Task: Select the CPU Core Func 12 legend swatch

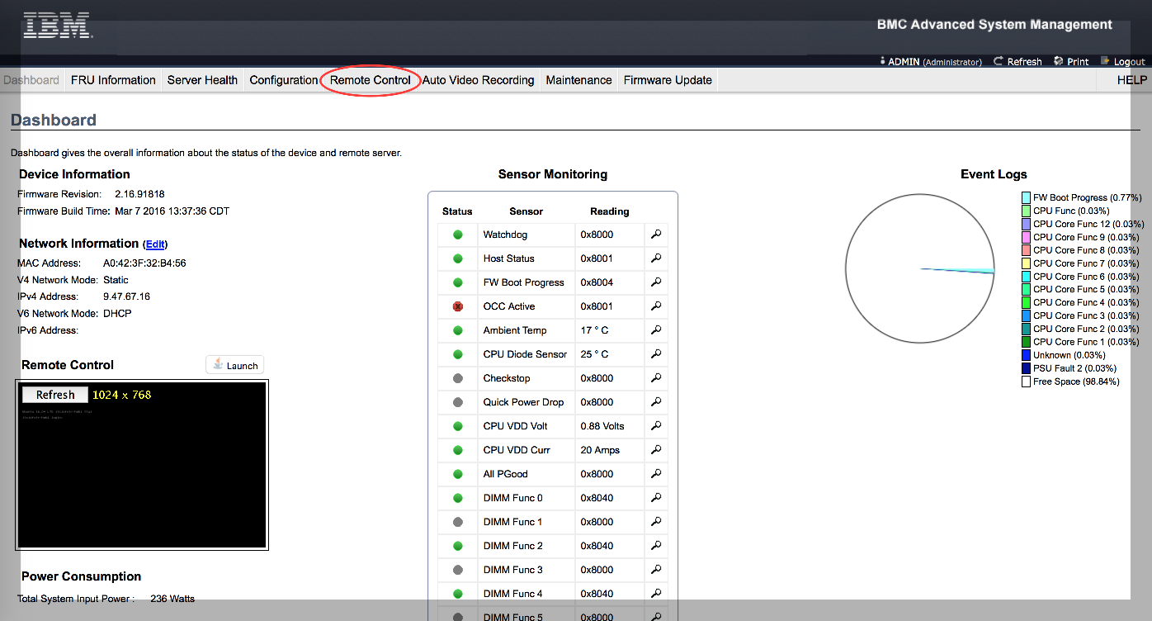Action: point(1027,224)
